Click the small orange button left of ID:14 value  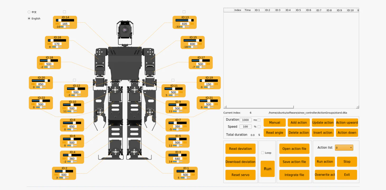coord(57,24)
